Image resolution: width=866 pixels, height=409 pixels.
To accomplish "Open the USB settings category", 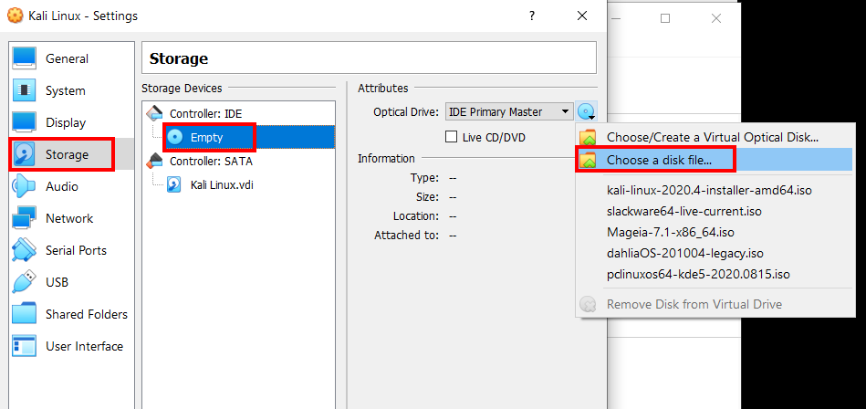I will pos(72,282).
